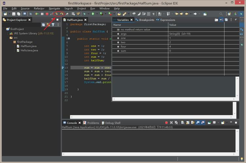Click the Debug bug icon in toolbar
This screenshot has height=163, width=246.
(84, 14)
